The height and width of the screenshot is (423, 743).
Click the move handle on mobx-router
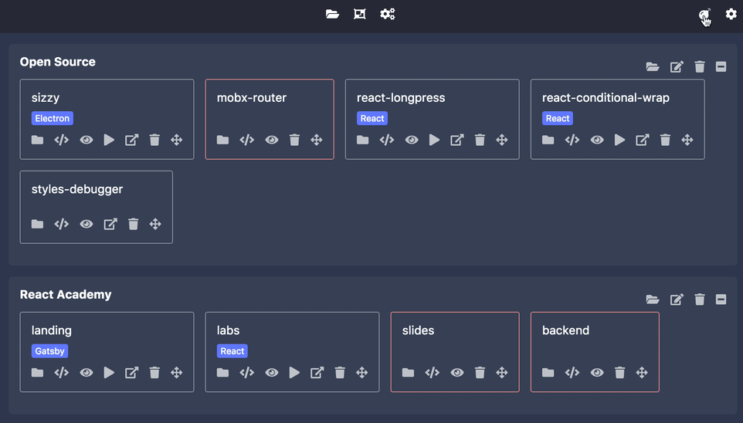click(x=317, y=140)
